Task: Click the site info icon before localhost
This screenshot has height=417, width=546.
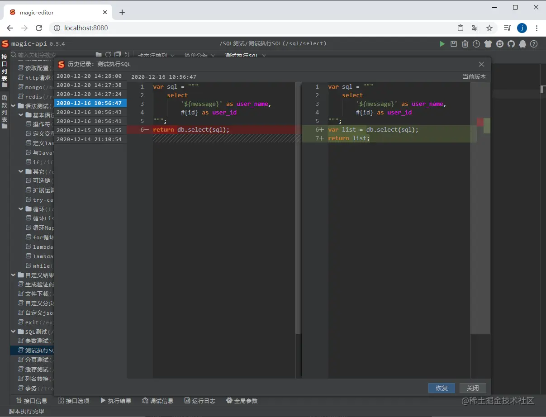Action: 57,28
